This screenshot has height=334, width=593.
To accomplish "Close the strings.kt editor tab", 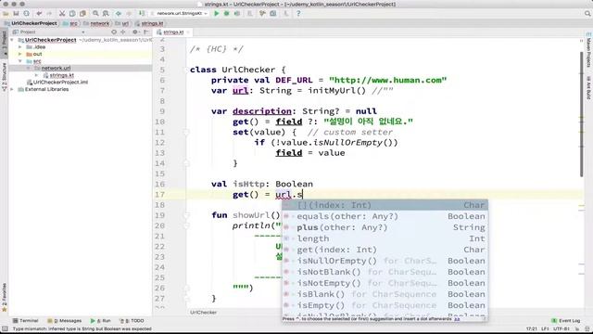I will point(188,32).
